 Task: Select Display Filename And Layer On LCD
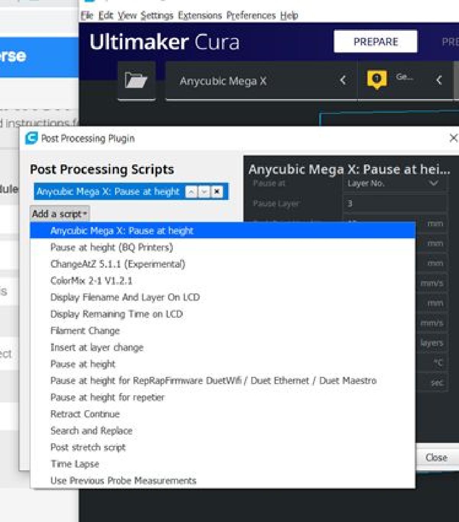pyautogui.click(x=125, y=297)
